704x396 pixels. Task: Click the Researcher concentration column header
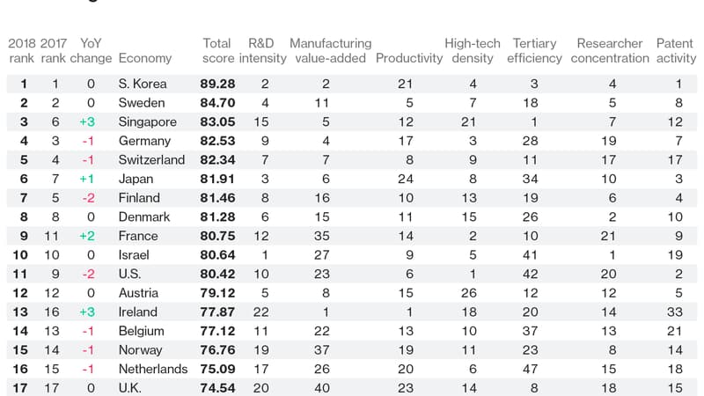[x=610, y=51]
